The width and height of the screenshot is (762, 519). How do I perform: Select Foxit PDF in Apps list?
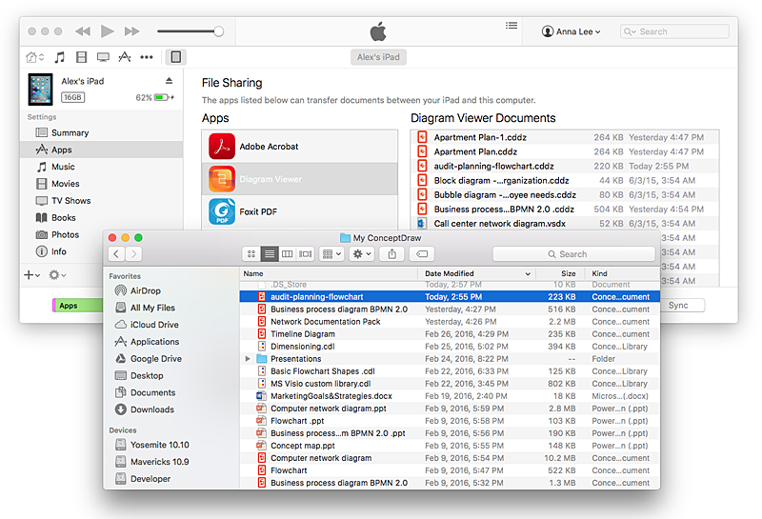pos(300,211)
